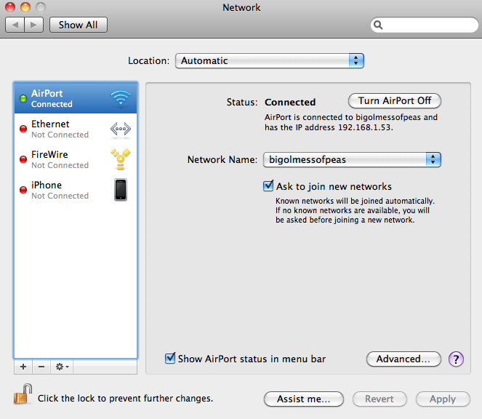Click the Ethernet arrows icon
The image size is (482, 419).
click(x=121, y=129)
